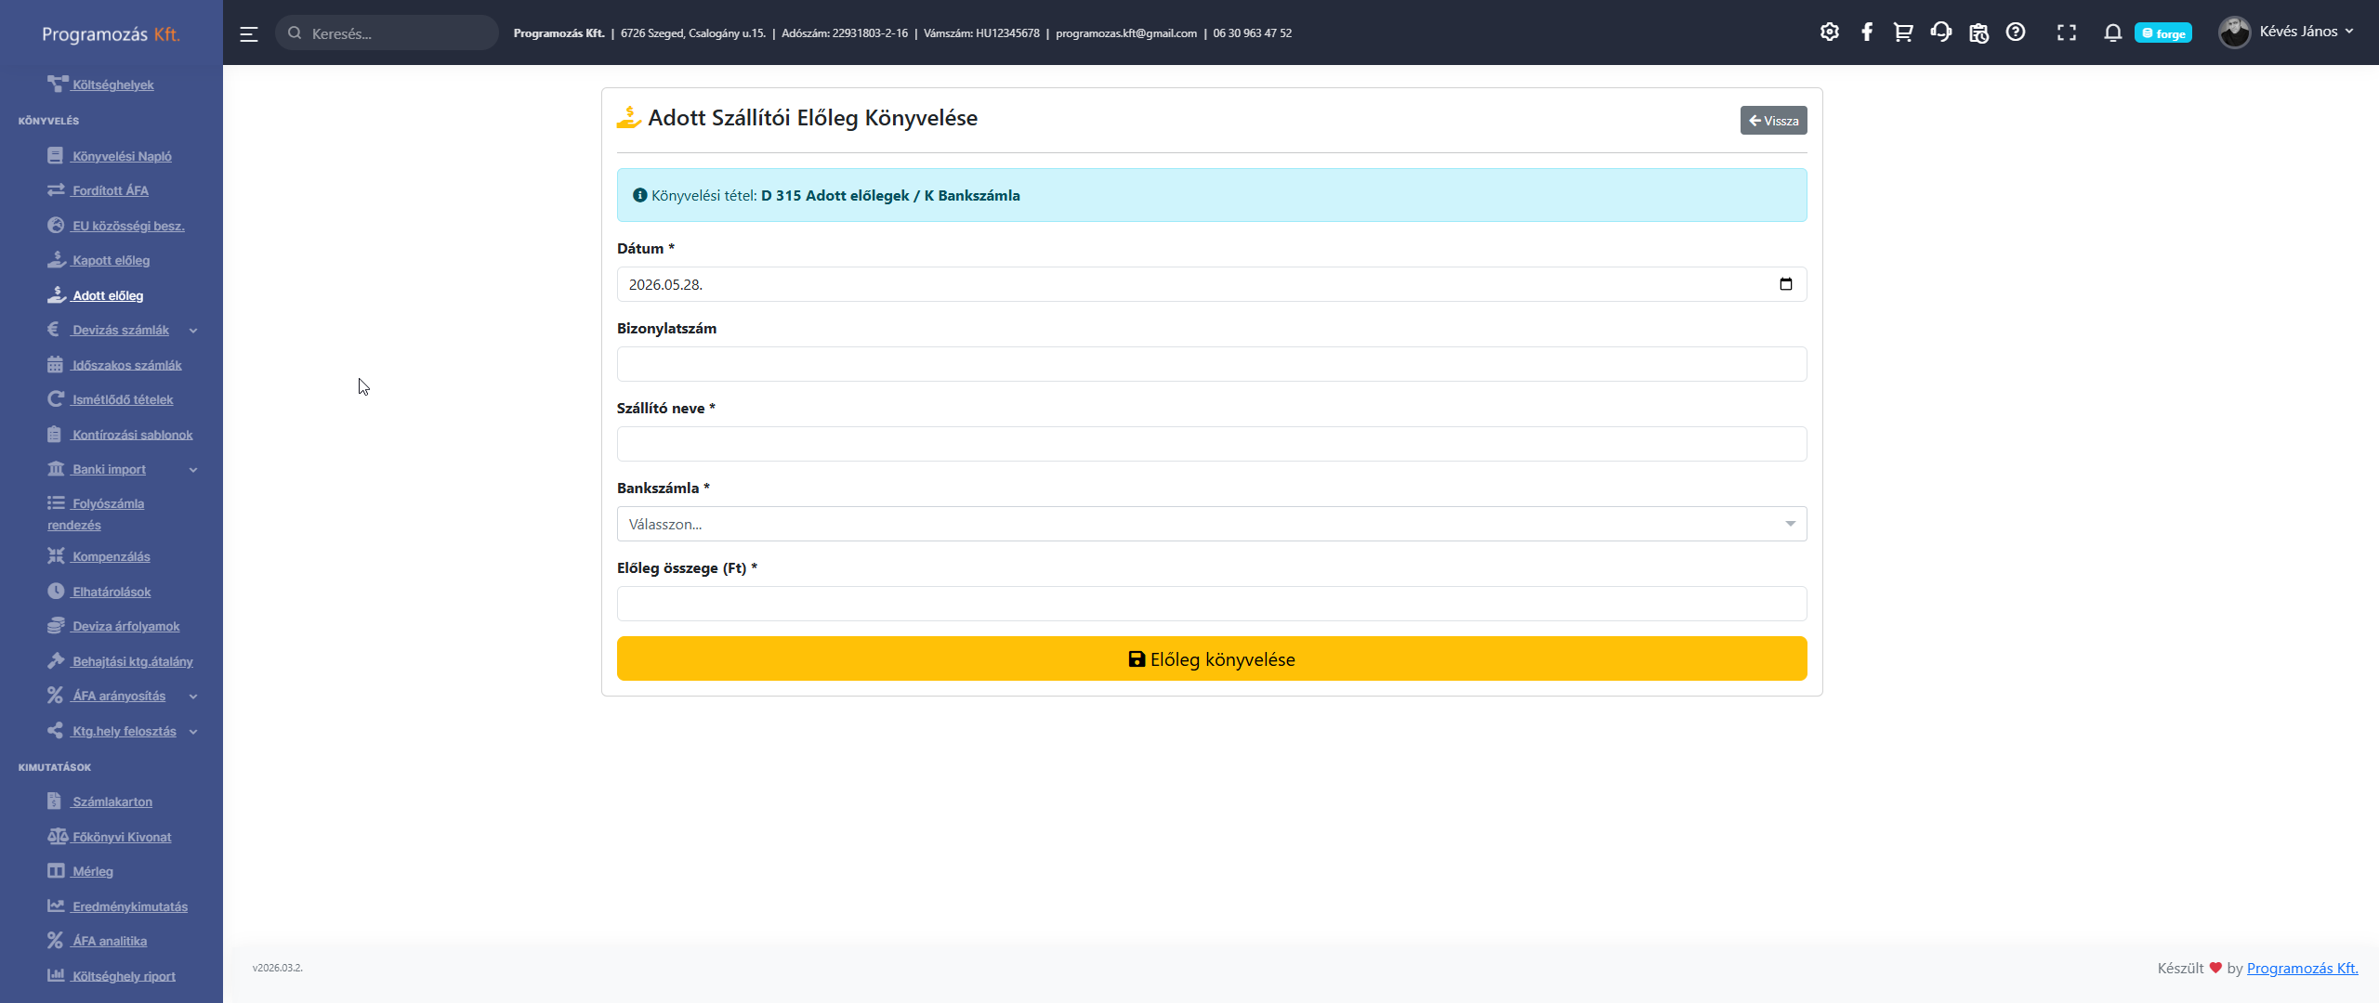Open Fordított ÁFA menu item
The width and height of the screenshot is (2379, 1003).
98,190
